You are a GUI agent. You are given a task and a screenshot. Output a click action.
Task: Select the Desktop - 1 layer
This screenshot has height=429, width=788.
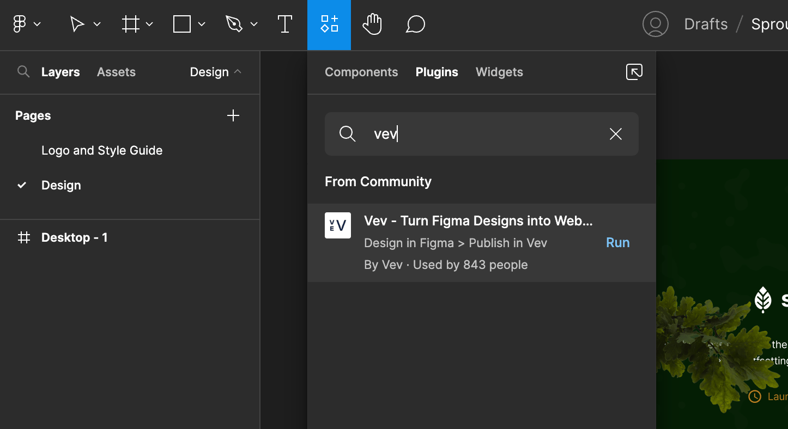tap(75, 237)
